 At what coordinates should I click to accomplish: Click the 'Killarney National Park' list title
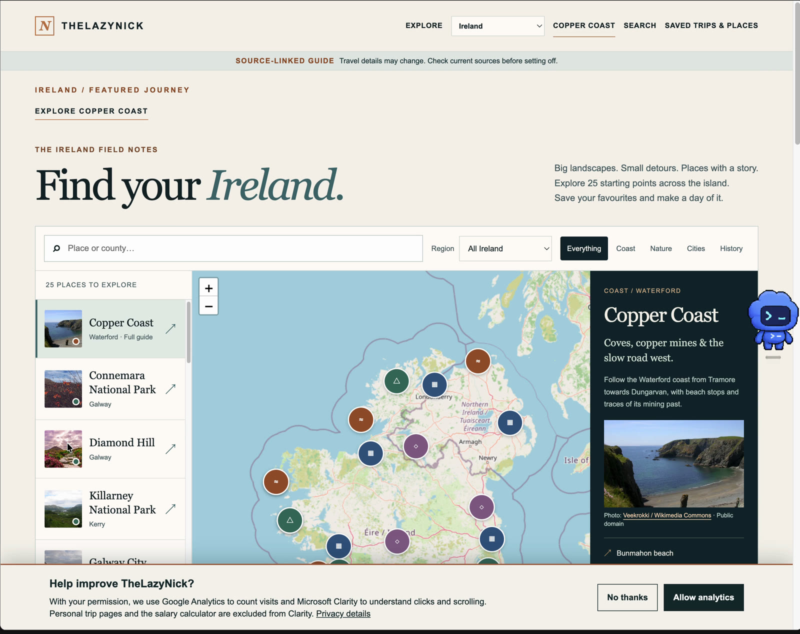[122, 502]
